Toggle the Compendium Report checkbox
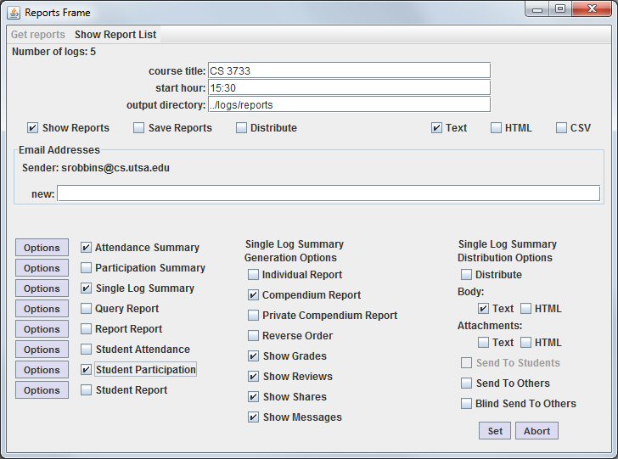The width and height of the screenshot is (618, 459). pyautogui.click(x=254, y=295)
